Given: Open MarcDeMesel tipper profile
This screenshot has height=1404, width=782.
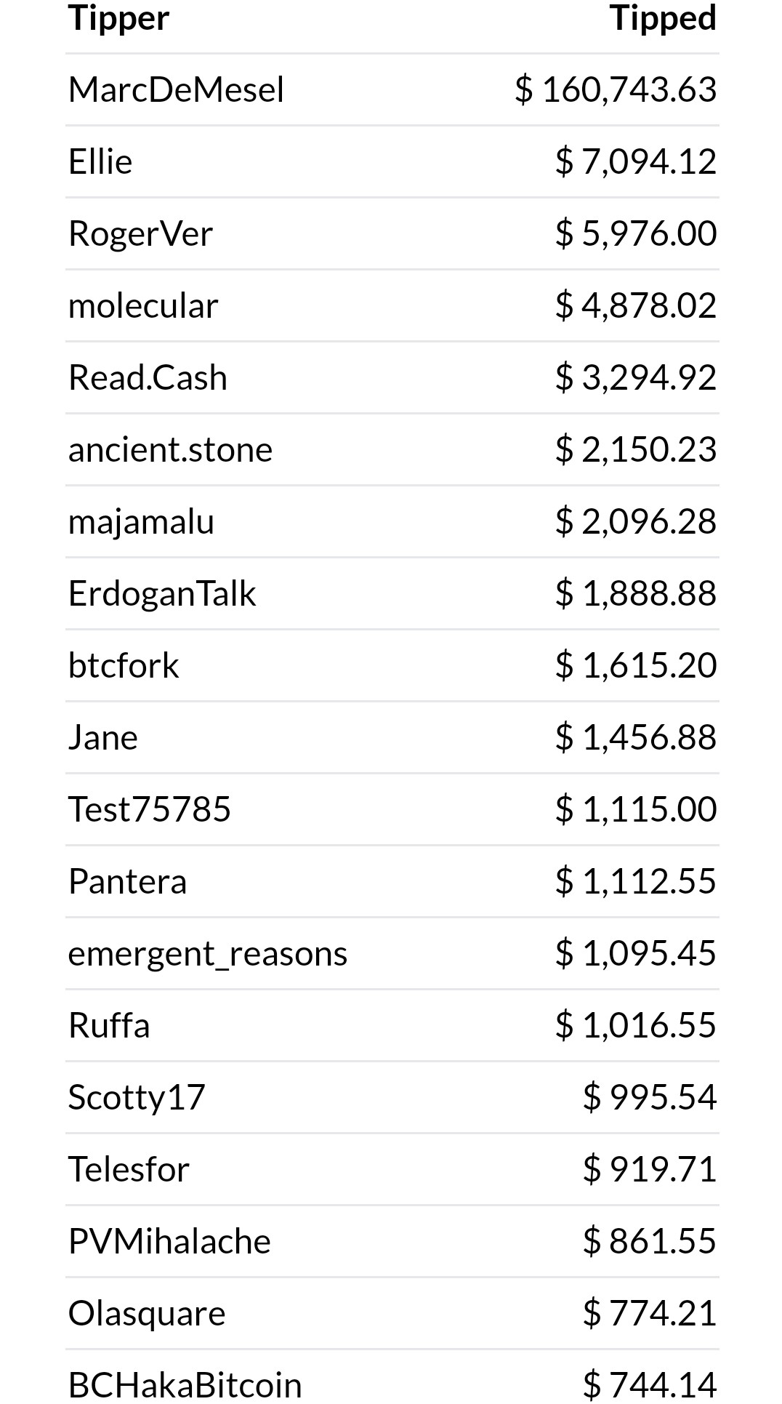Looking at the screenshot, I should 176,89.
